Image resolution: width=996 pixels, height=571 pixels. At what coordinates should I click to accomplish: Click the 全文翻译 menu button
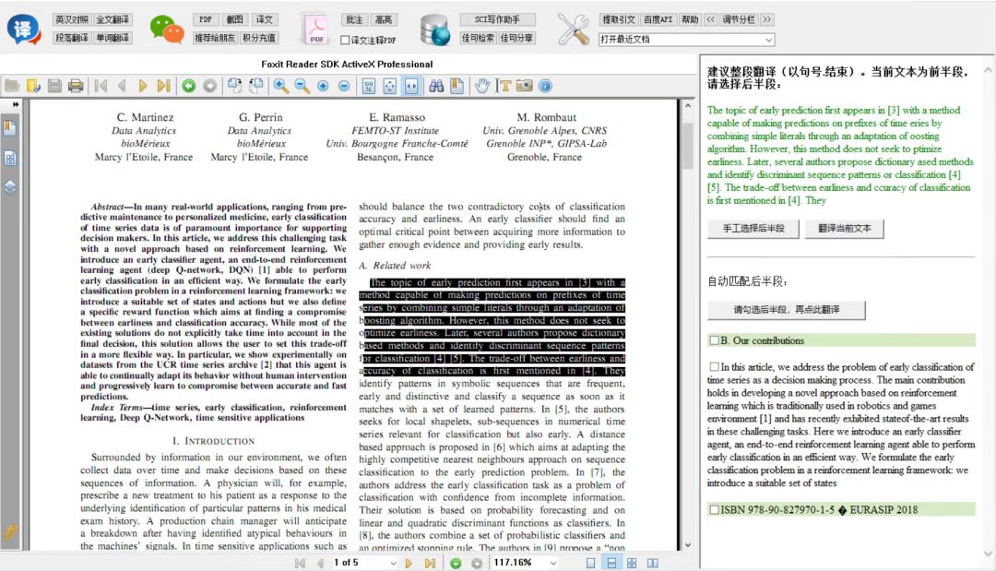tap(113, 19)
